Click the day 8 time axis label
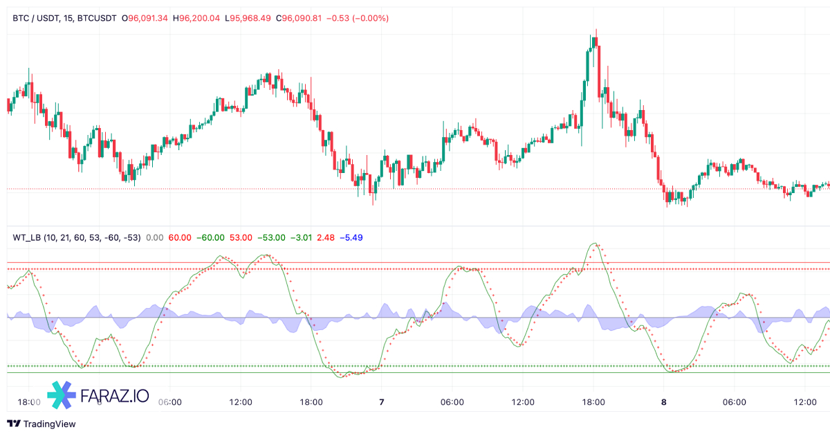Screen dimensions: 830x436 pyautogui.click(x=664, y=402)
